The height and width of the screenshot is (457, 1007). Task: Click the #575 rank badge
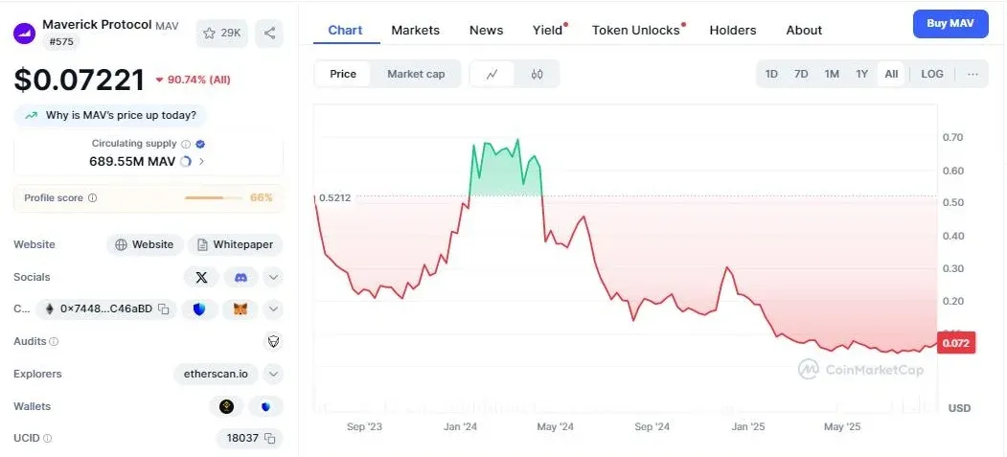pos(61,42)
